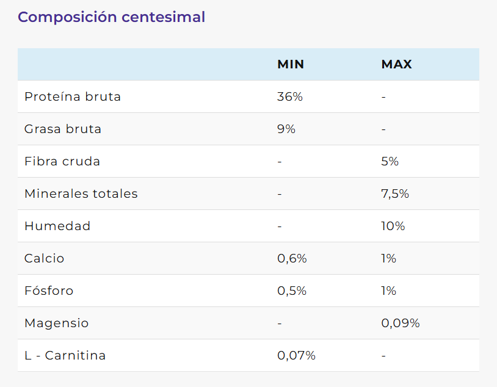Screen dimensions: 497x387
Task: Select the Fósforo row label
Action: [x=49, y=291]
